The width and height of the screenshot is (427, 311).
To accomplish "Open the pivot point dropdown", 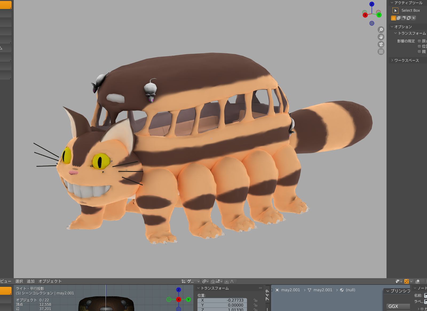I will tap(205, 281).
